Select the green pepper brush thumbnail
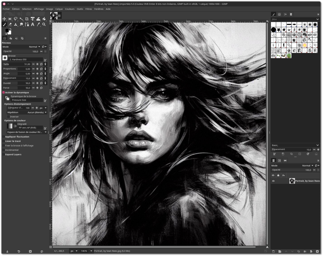Screen dimensions: 323x256 289,56
